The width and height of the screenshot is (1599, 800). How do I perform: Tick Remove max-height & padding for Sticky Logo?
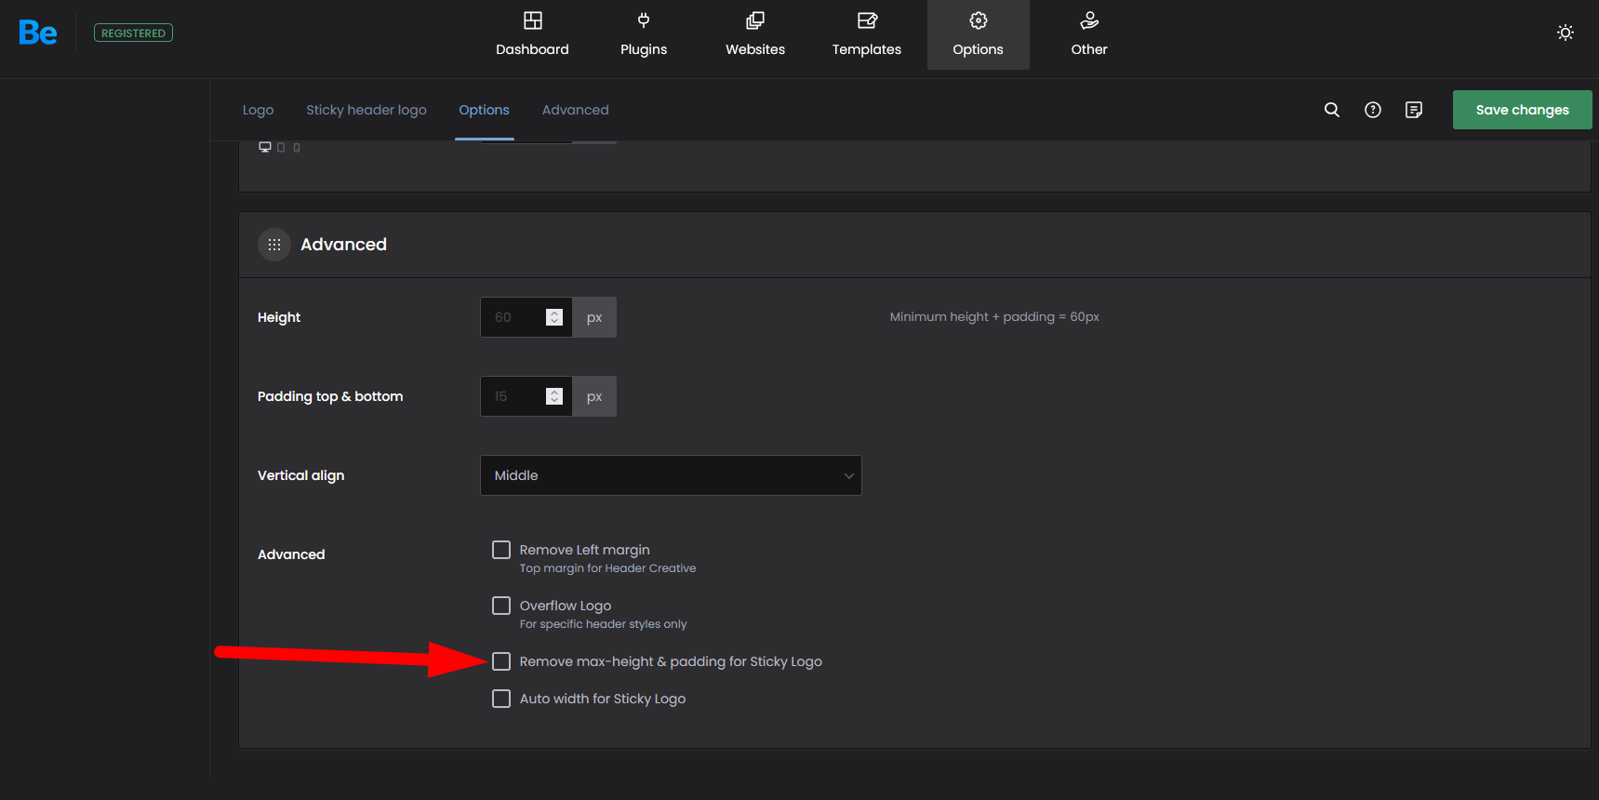[501, 661]
